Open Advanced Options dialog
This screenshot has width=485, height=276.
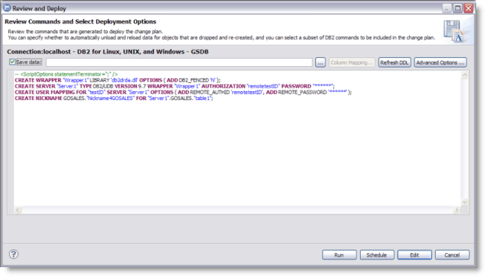click(440, 62)
